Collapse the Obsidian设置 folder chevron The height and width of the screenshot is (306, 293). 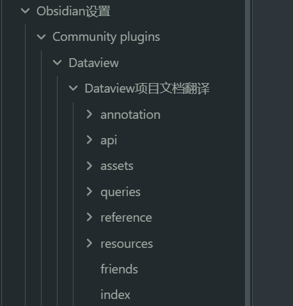pyautogui.click(x=25, y=11)
